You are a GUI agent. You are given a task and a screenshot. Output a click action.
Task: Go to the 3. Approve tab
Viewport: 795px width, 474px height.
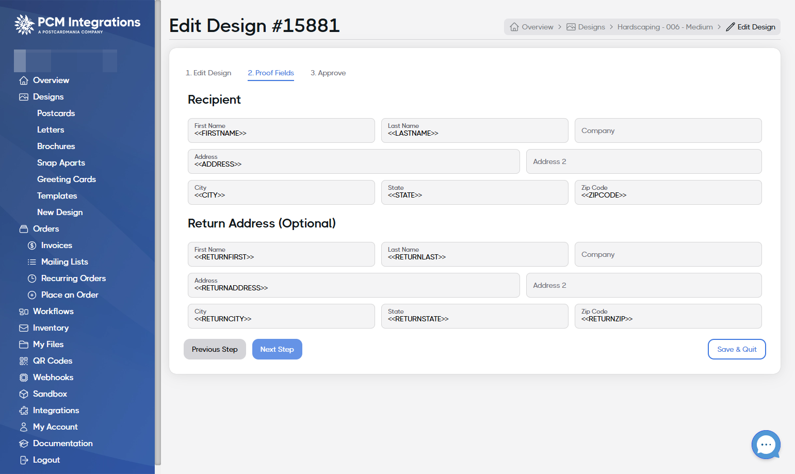click(328, 73)
